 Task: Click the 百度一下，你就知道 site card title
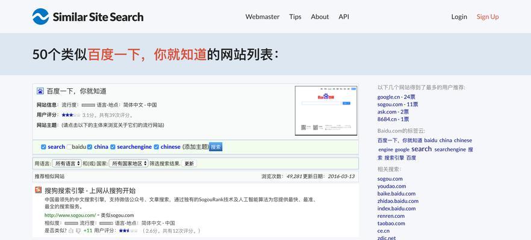pyautogui.click(x=76, y=91)
